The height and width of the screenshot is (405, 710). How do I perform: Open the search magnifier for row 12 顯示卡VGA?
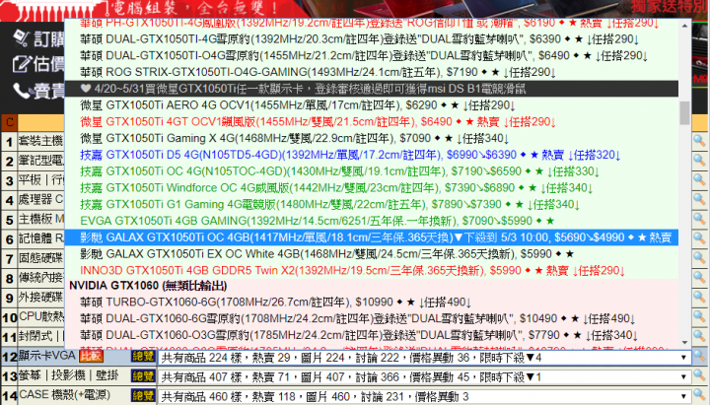pos(700,357)
